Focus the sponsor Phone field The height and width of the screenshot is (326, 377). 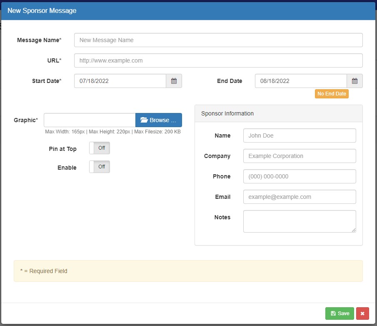[299, 176]
